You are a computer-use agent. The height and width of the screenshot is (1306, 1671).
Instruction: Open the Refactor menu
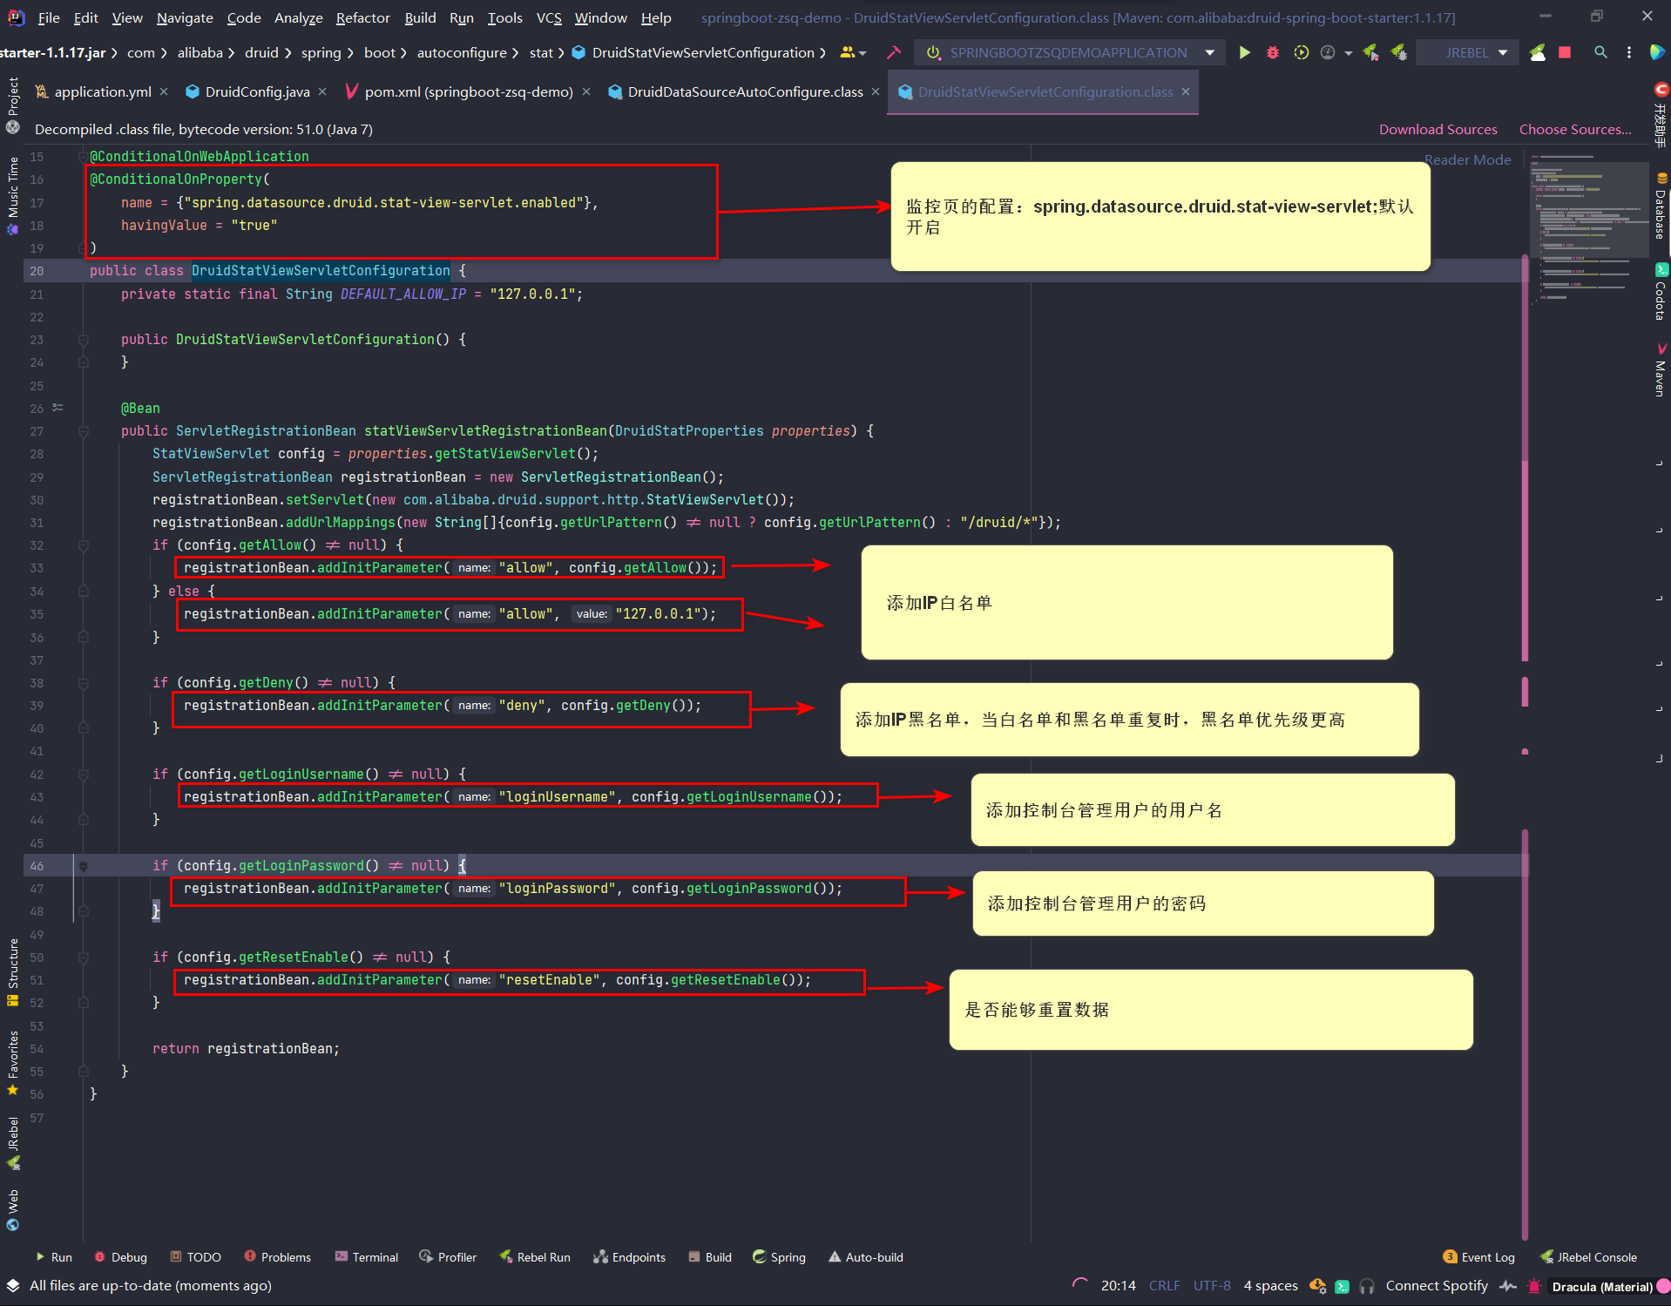tap(362, 17)
